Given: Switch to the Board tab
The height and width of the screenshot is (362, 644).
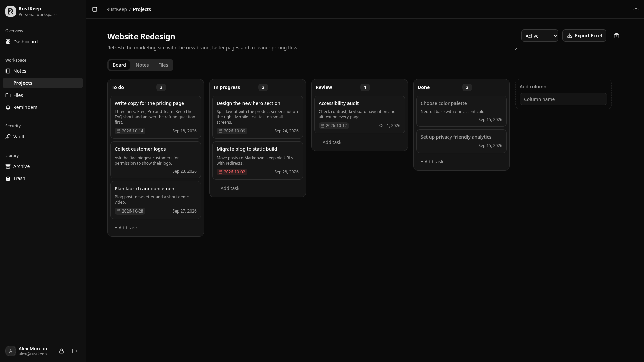Looking at the screenshot, I should click(x=119, y=65).
